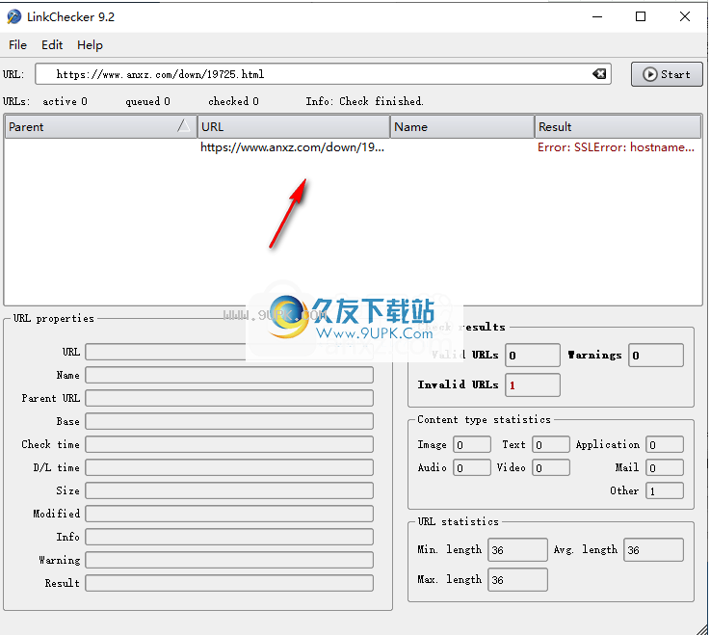The height and width of the screenshot is (635, 710).
Task: Click the Parent URL property field
Action: coord(229,398)
